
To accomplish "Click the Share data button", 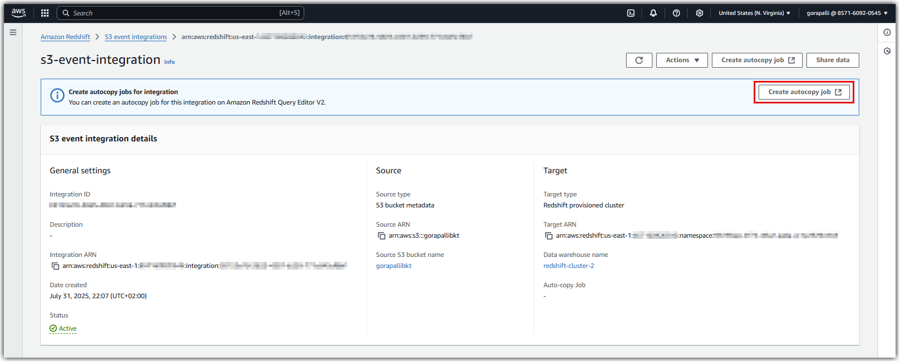I will tap(833, 60).
